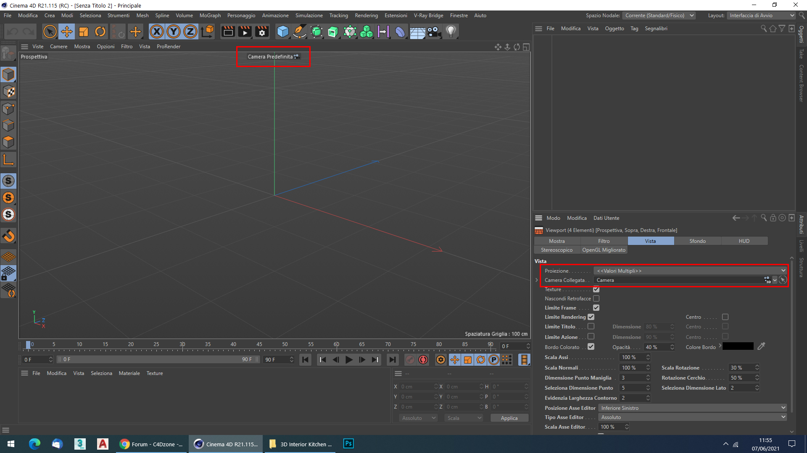Open Photoshop from the taskbar

(x=348, y=444)
